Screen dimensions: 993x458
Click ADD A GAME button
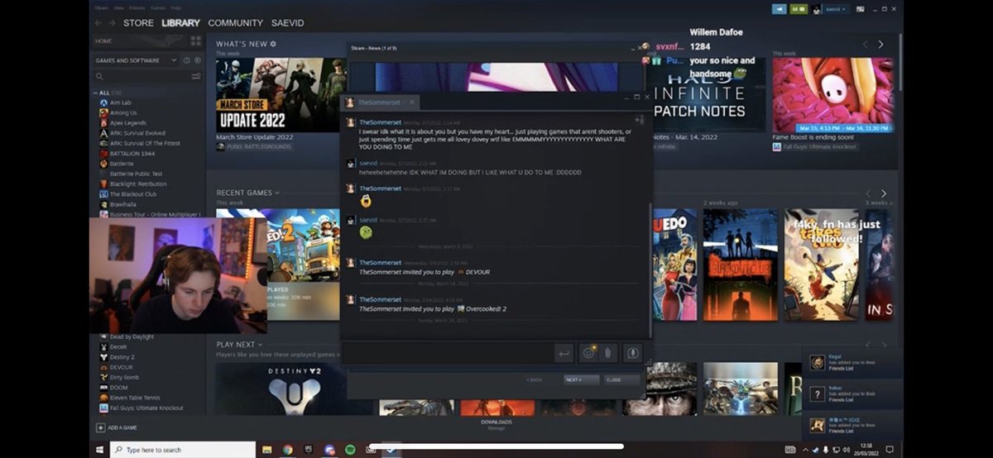coord(117,427)
